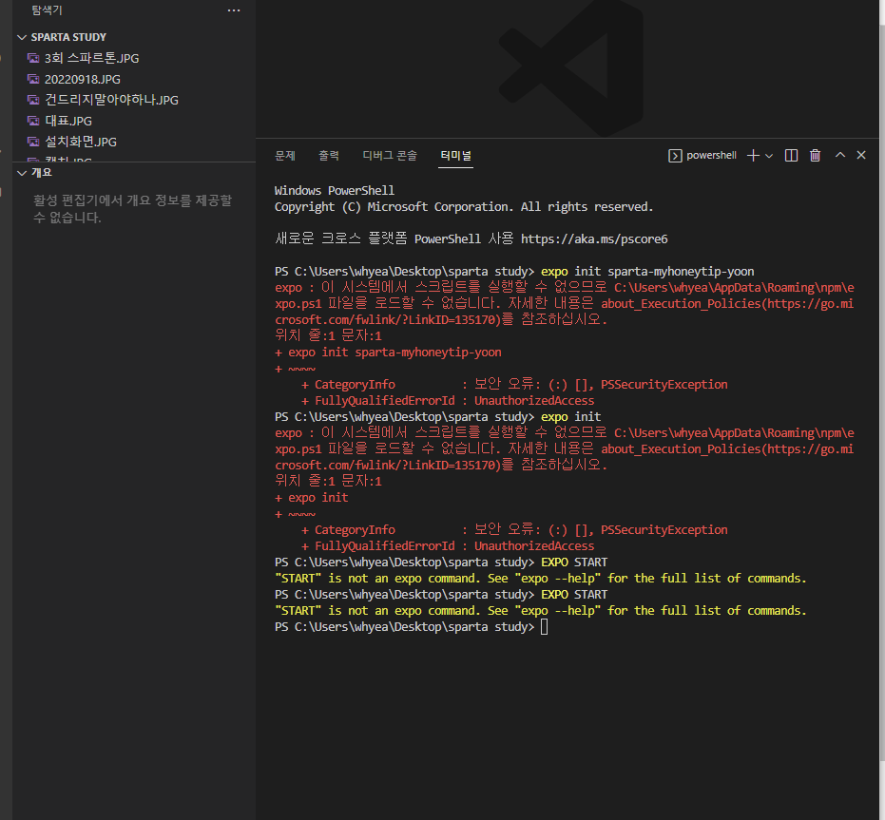Viewport: 885px width, 820px height.
Task: Click image icon beside 20220918.JPG
Action: click(34, 79)
